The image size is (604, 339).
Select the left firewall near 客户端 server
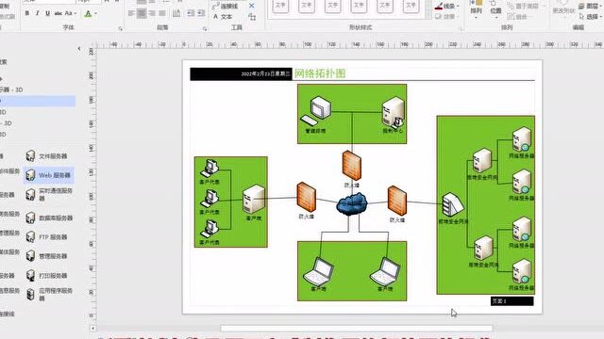coord(306,198)
